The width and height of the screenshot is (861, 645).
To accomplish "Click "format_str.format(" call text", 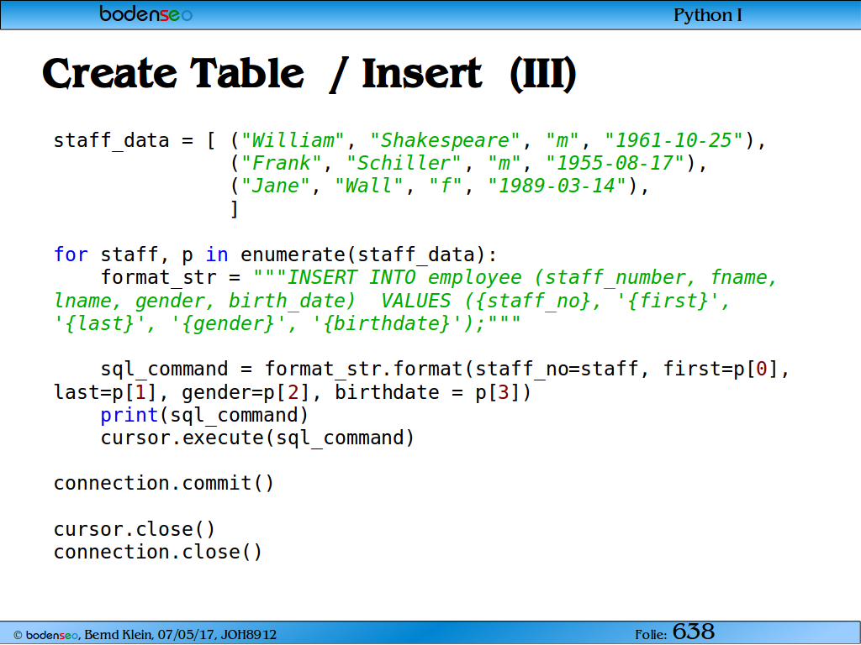I will (368, 370).
